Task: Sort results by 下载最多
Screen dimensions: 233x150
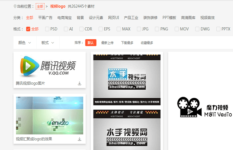Action: pyautogui.click(x=127, y=43)
